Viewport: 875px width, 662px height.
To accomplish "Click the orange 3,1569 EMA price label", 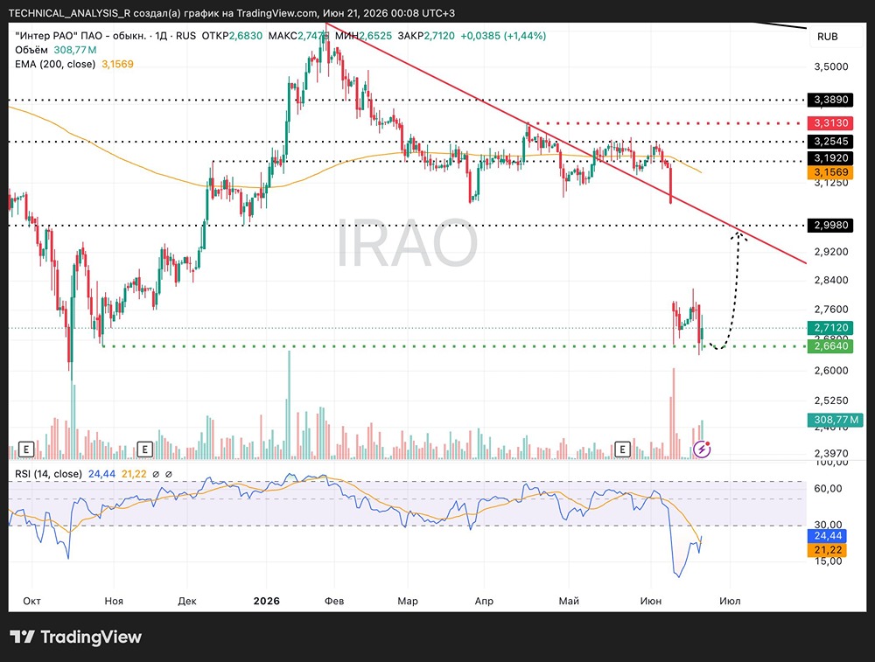I will [x=831, y=172].
